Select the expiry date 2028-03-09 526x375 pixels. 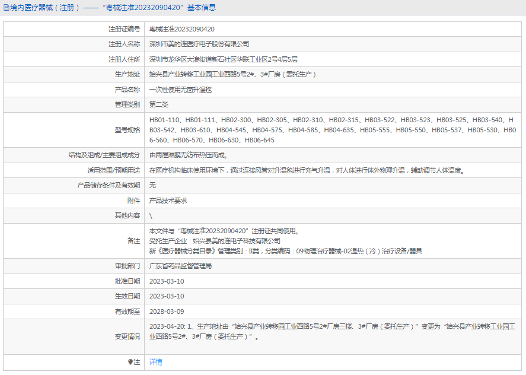coord(167,312)
